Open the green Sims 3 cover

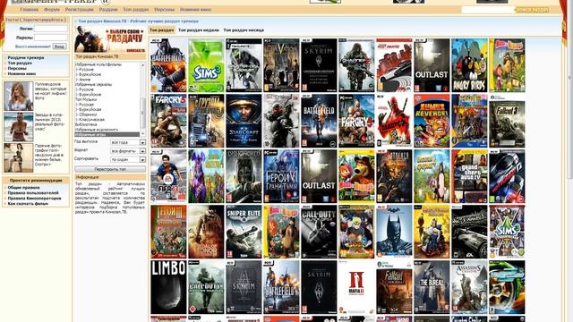click(206, 65)
